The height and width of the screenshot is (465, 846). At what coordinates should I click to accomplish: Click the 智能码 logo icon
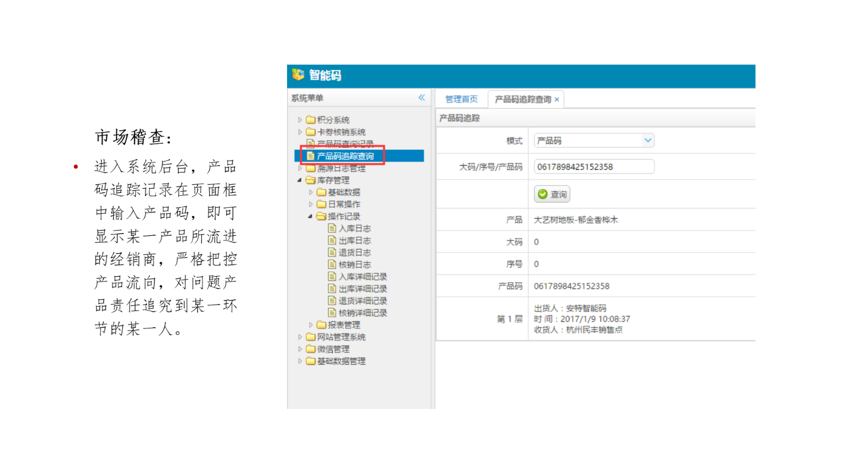(x=298, y=75)
